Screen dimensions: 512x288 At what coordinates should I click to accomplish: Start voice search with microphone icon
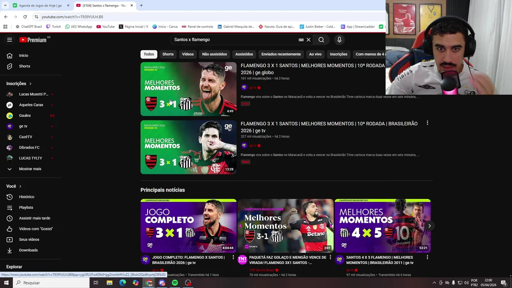point(339,40)
